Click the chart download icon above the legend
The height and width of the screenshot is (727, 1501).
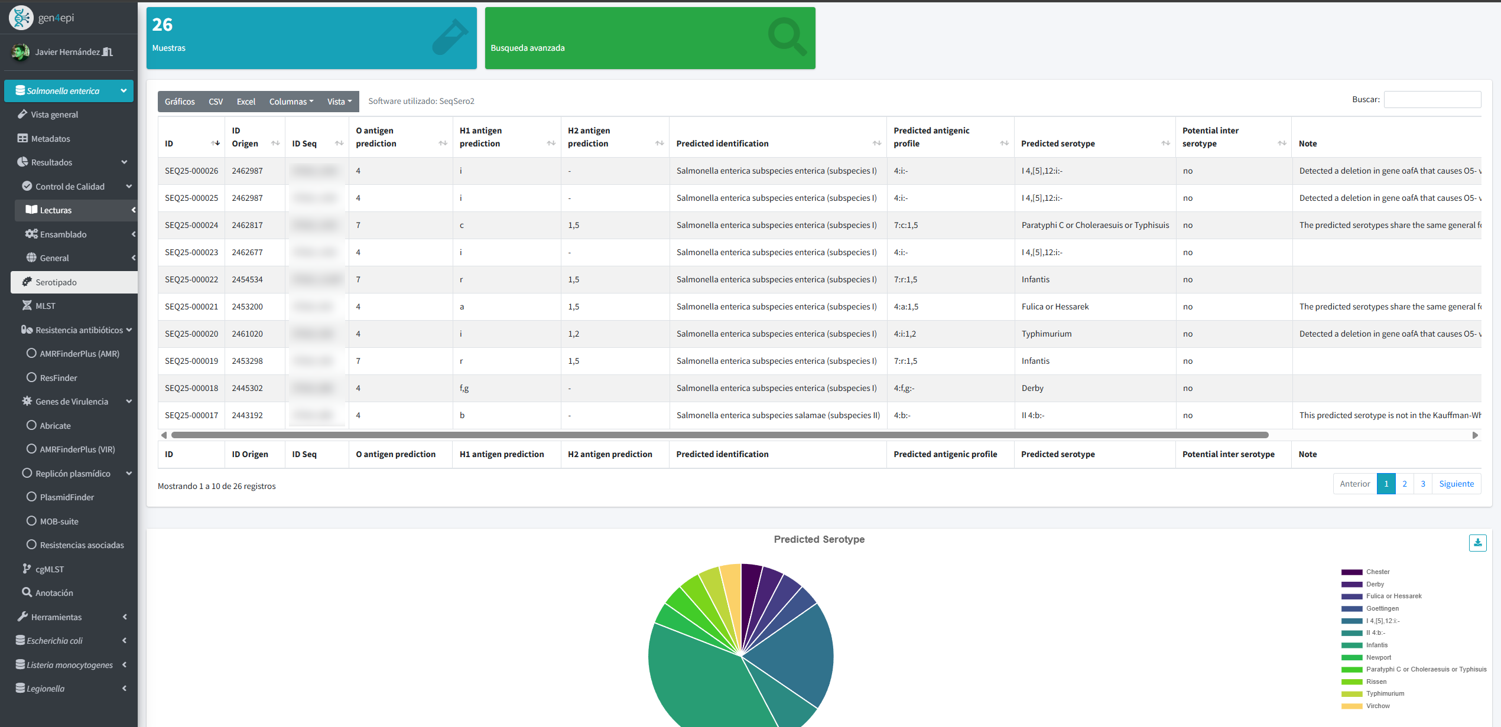click(x=1478, y=543)
